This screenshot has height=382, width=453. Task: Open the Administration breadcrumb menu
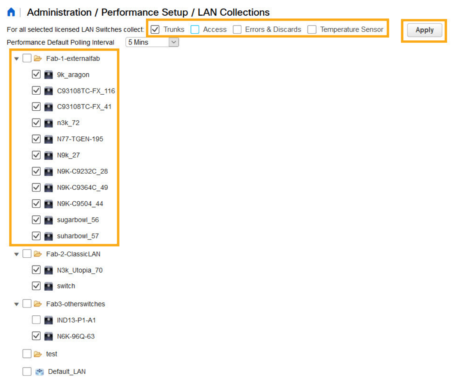[x=59, y=12]
